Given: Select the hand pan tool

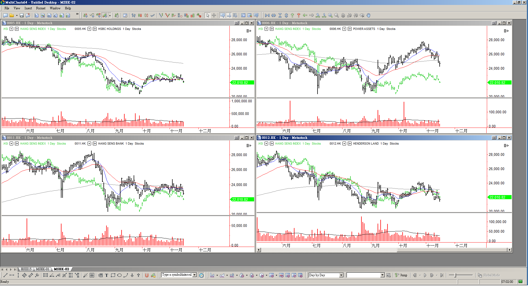Looking at the screenshot, I should tap(369, 15).
